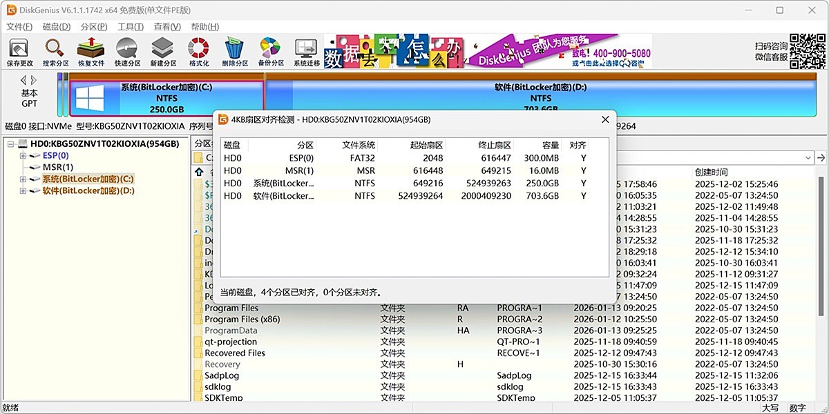The height and width of the screenshot is (414, 829).
Task: Open the 恢复文件 (Recover Files) tool
Action: [90, 52]
